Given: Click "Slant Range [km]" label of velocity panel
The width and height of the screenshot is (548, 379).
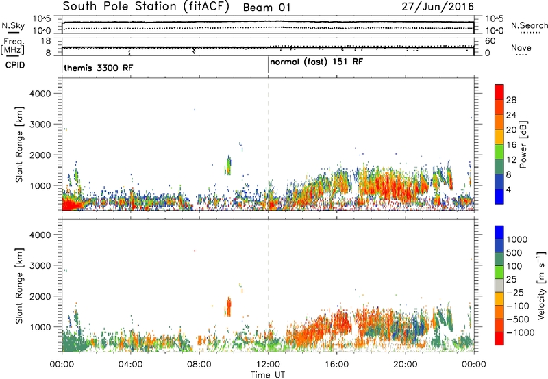Looking at the screenshot, I should pos(19,286).
